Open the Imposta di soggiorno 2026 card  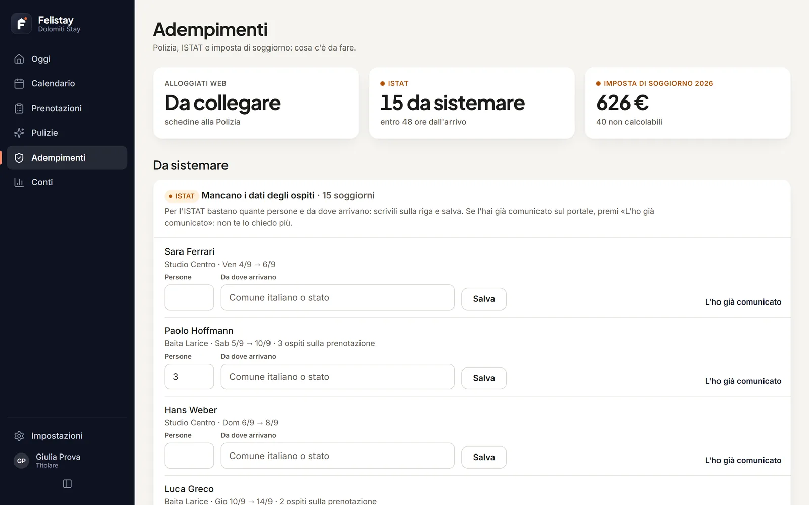688,103
